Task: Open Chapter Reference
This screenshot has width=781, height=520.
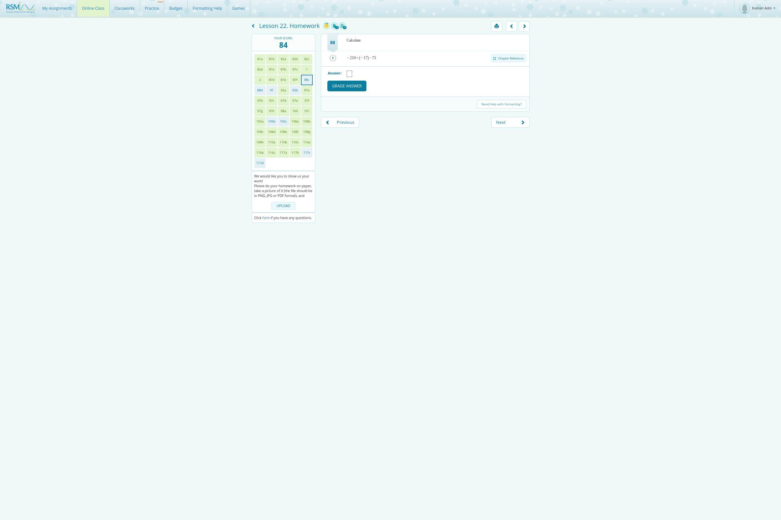Action: tap(508, 58)
